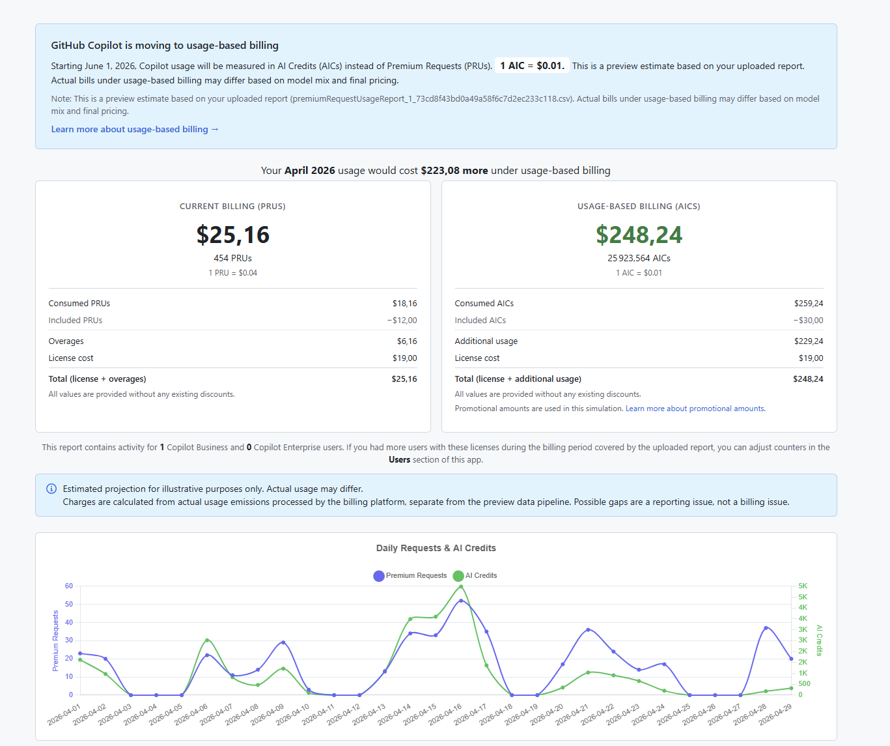Open Learn more about promotional amounts link
Screen dimensions: 890x746
click(x=695, y=409)
